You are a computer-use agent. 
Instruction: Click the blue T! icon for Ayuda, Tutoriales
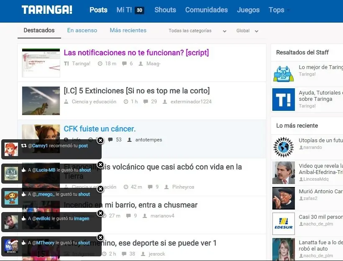pos(284,100)
